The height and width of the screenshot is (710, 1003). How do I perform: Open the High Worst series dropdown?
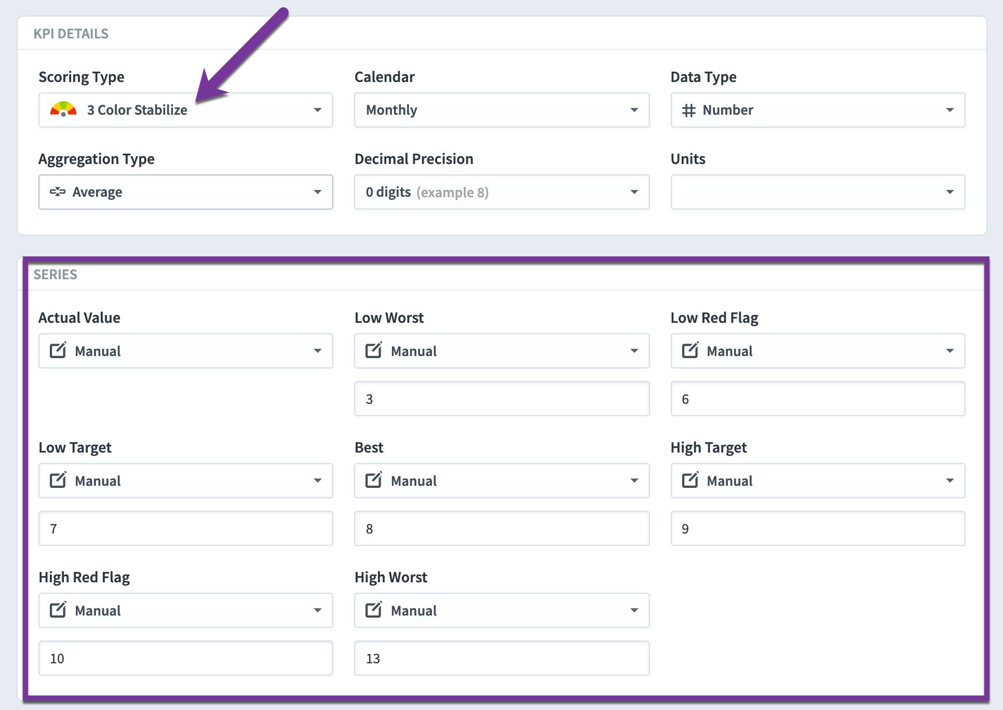(501, 610)
